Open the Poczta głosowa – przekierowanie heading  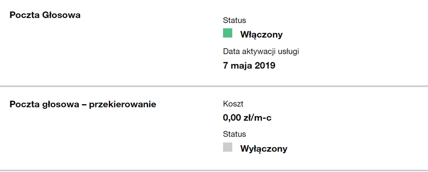(x=83, y=104)
